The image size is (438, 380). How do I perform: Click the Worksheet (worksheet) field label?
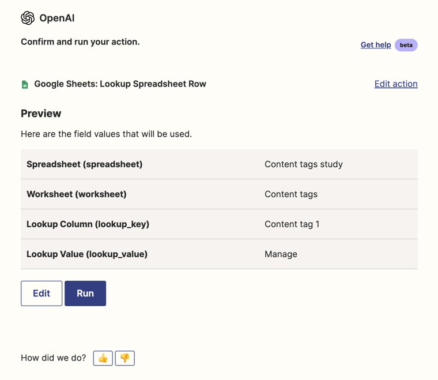pyautogui.click(x=76, y=194)
